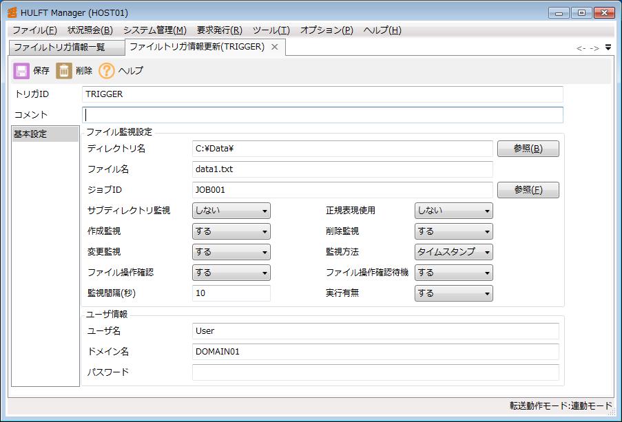Click the ファイル監視設定 group label
This screenshot has width=622, height=422.
point(119,132)
